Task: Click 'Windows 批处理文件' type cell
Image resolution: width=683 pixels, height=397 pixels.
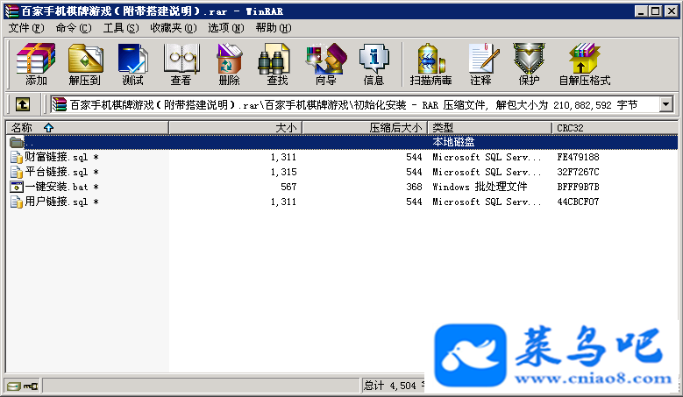Action: pyautogui.click(x=480, y=187)
